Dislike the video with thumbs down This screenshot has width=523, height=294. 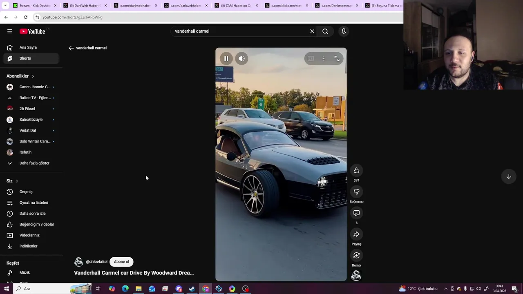point(356,192)
